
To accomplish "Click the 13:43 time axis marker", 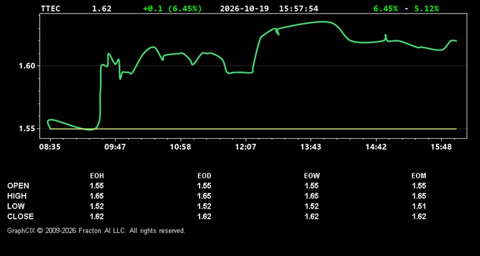I will tap(310, 147).
